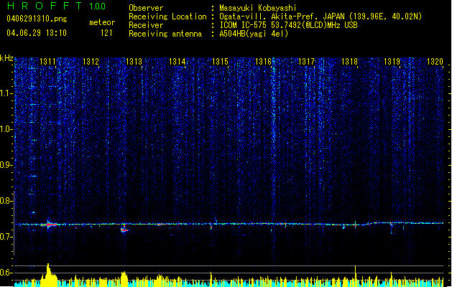Click the 1.0 frequency axis label

click(6, 129)
